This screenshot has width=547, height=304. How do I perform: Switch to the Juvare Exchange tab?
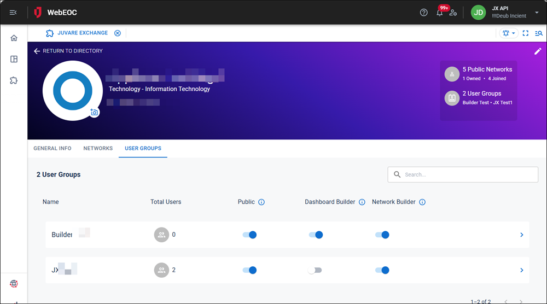click(77, 33)
